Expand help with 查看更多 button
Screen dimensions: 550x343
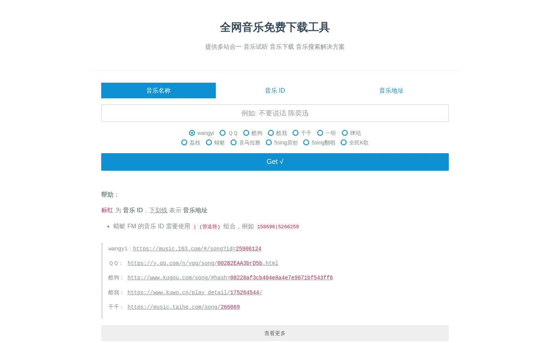(x=275, y=333)
